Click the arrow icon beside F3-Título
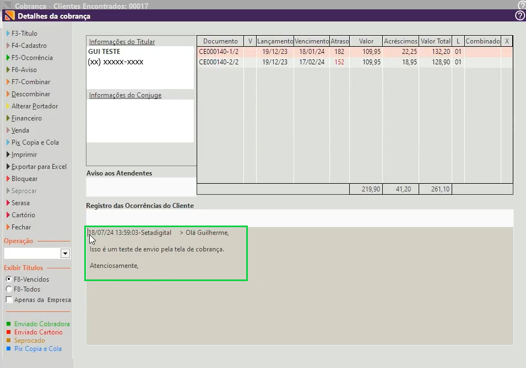This screenshot has width=526, height=368. [8, 34]
